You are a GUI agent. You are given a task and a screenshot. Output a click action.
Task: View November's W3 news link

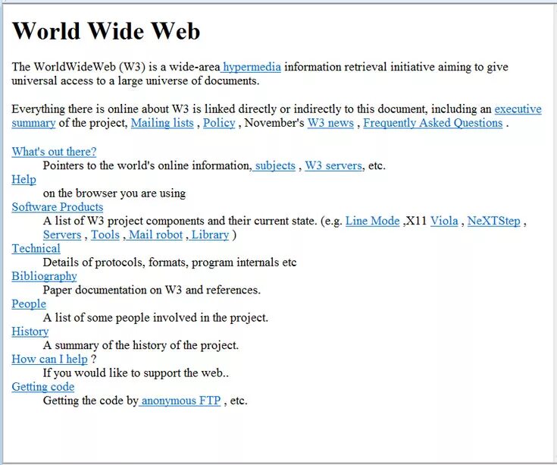click(x=330, y=123)
